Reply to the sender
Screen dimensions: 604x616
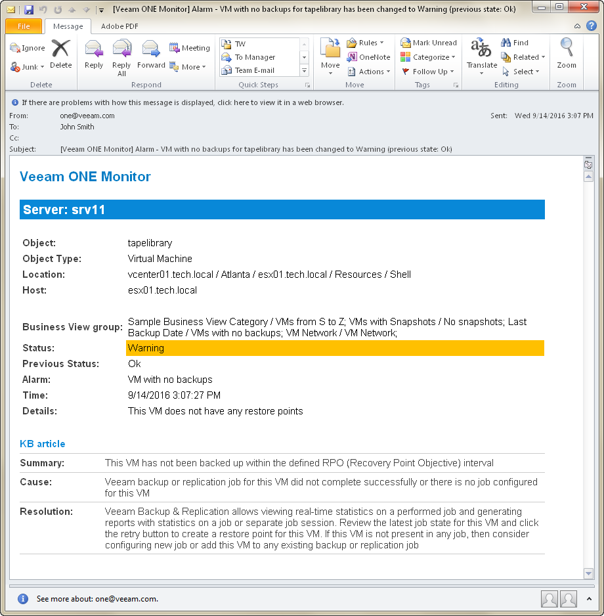(x=93, y=54)
